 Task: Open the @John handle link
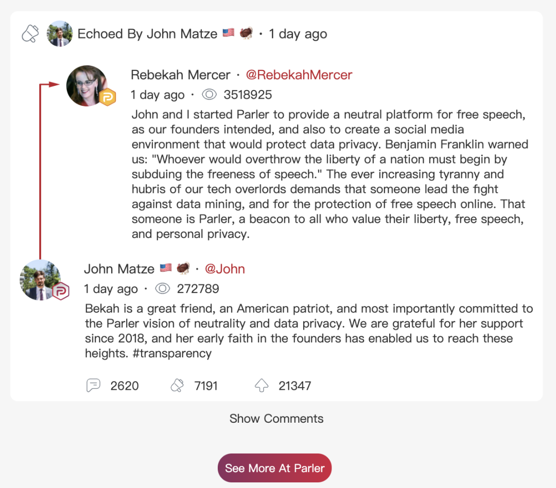click(x=224, y=269)
